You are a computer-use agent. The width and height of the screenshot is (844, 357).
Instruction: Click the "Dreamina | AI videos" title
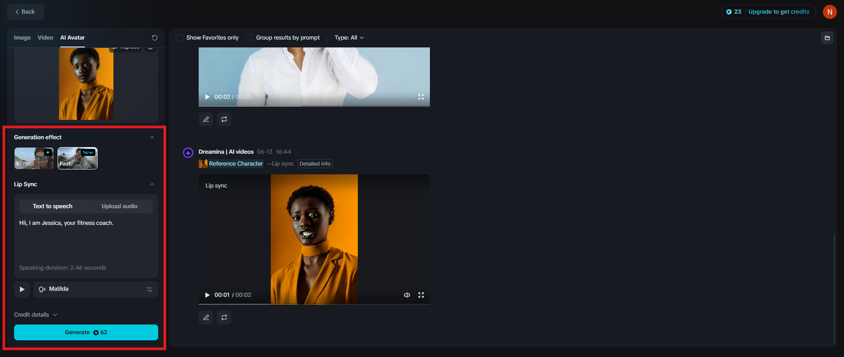point(226,152)
